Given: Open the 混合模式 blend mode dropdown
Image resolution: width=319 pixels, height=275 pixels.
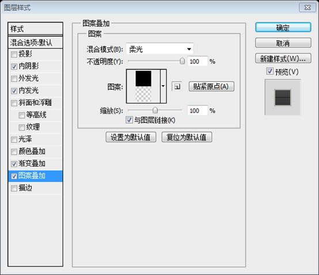Looking at the screenshot, I should (159, 49).
